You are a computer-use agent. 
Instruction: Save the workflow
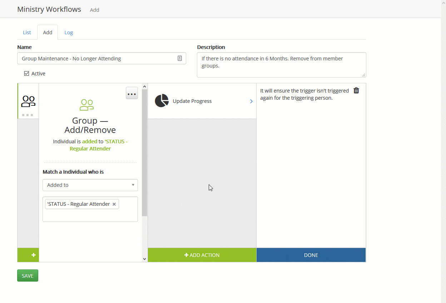tap(28, 275)
